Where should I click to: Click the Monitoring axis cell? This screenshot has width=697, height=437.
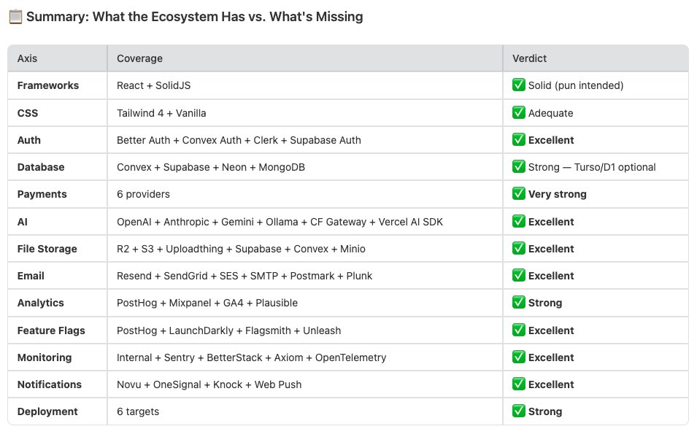pyautogui.click(x=58, y=358)
